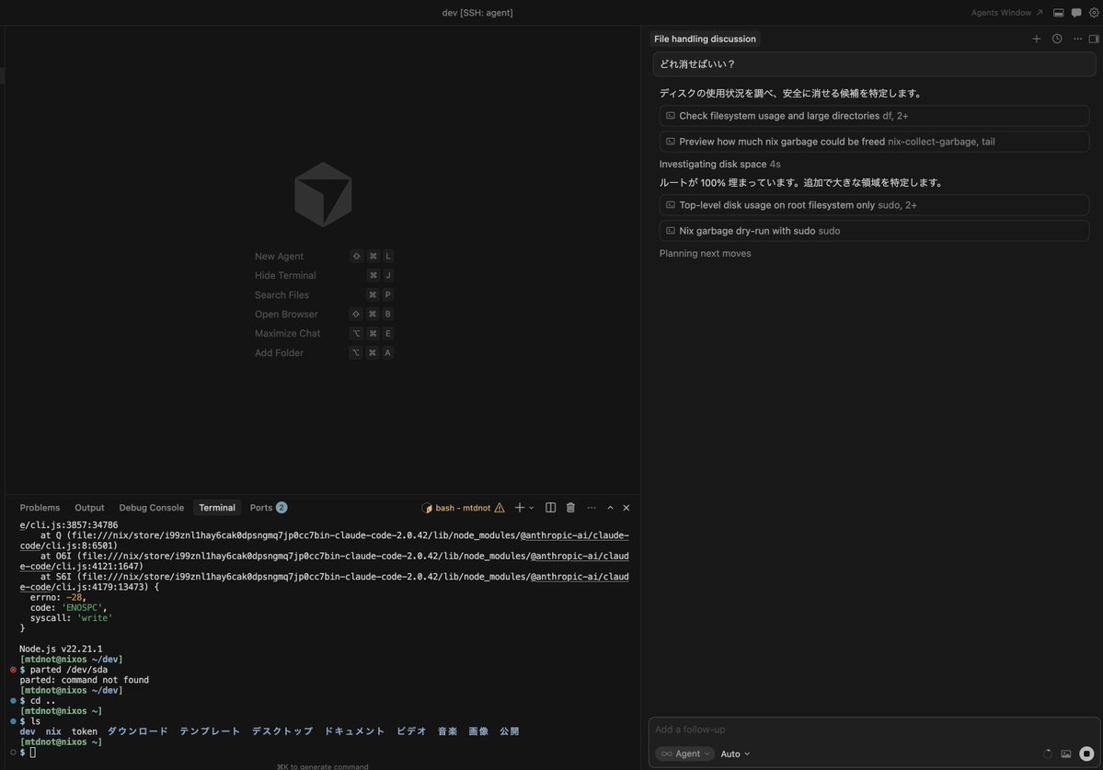Click Add Folder shortcut entry
The image size is (1103, 770).
point(323,353)
